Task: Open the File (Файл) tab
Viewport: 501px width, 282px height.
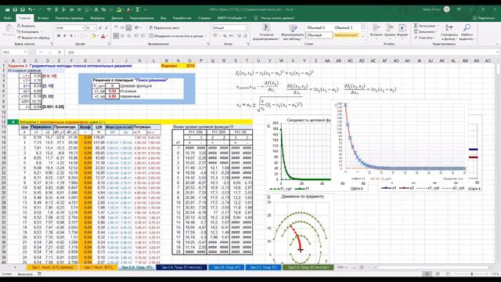Action: (x=8, y=18)
